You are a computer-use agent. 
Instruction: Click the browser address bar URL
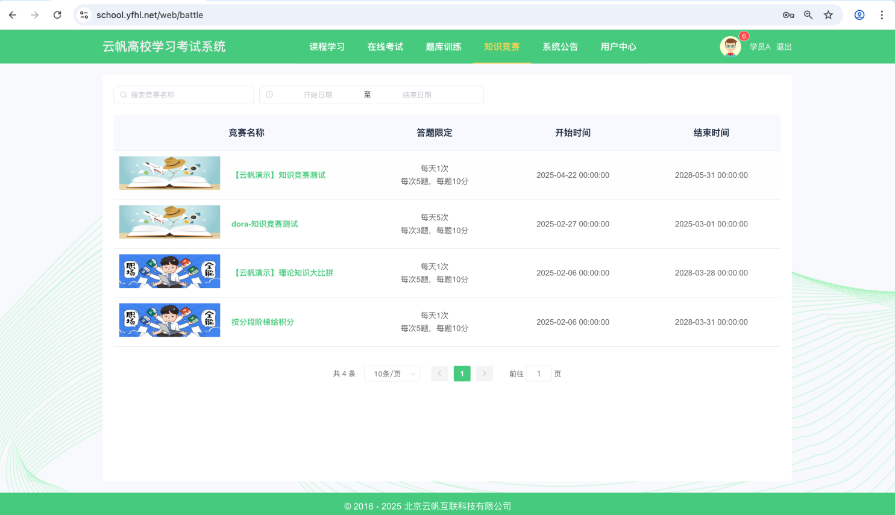tap(149, 15)
